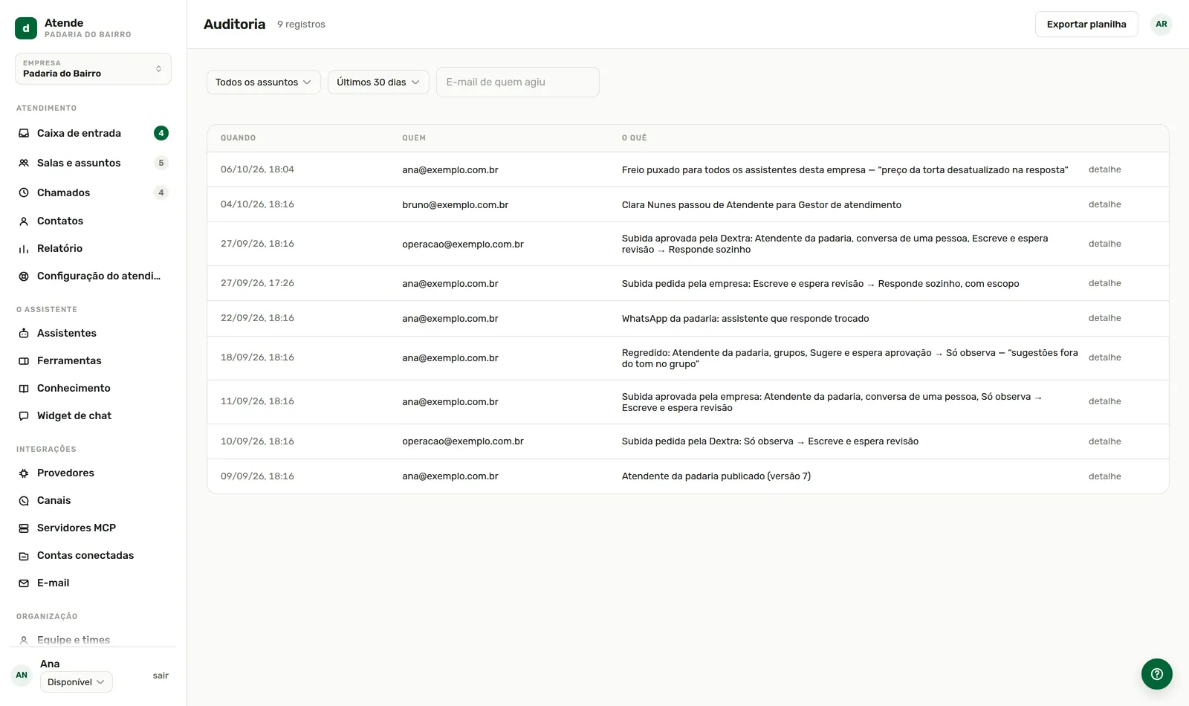Image resolution: width=1189 pixels, height=706 pixels.
Task: Open Chamados clock icon
Action: [24, 192]
